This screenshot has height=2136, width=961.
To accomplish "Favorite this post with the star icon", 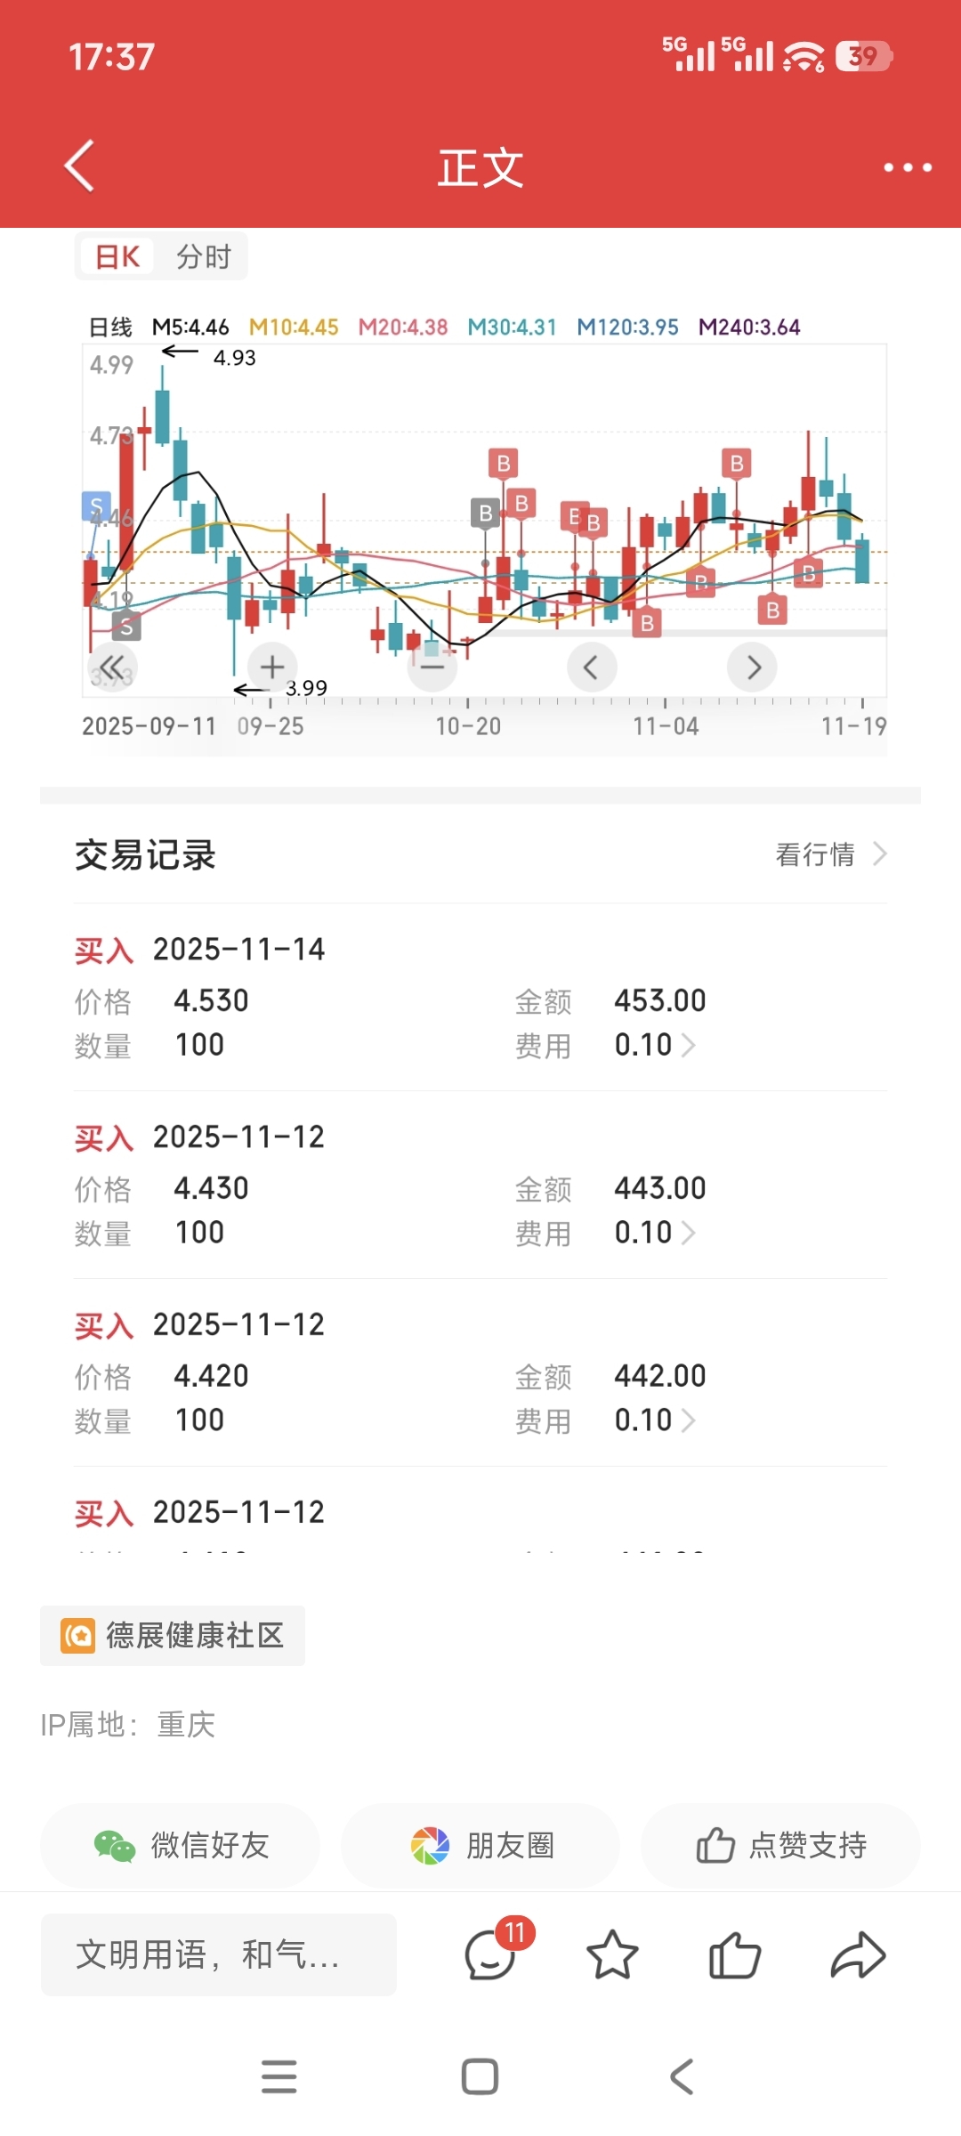I will 612,1955.
